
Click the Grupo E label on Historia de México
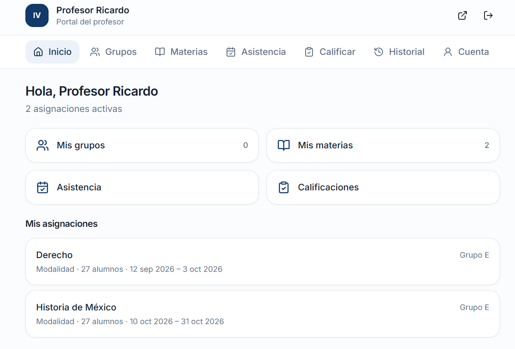tap(474, 307)
